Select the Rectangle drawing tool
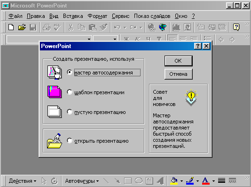251x187 pixels. 128,181
